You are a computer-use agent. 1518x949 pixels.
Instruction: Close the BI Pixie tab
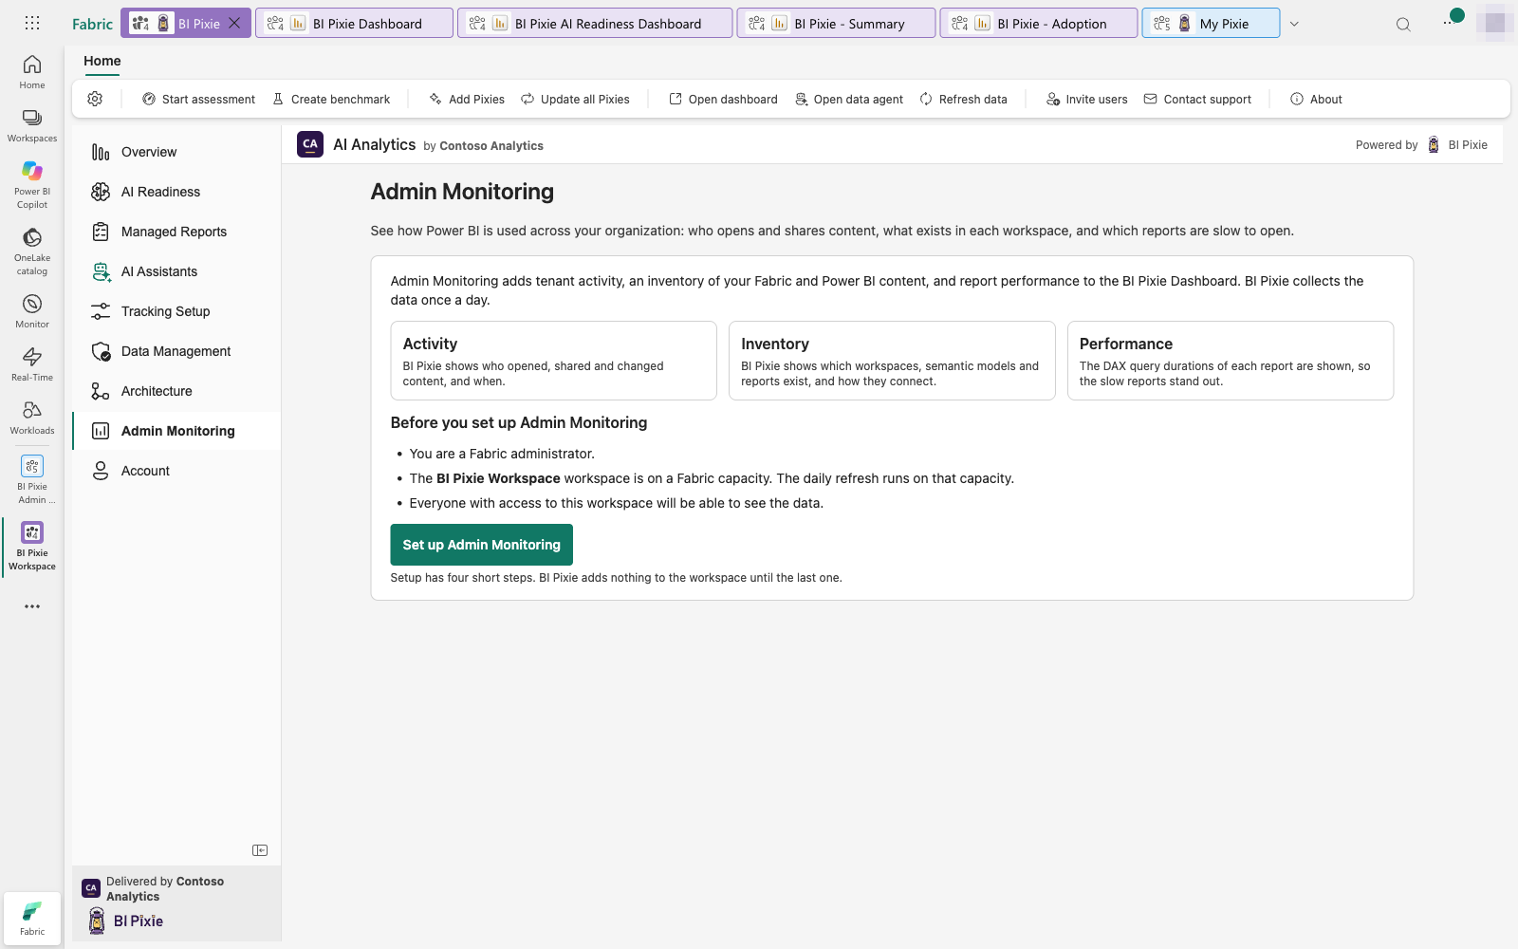tap(234, 23)
